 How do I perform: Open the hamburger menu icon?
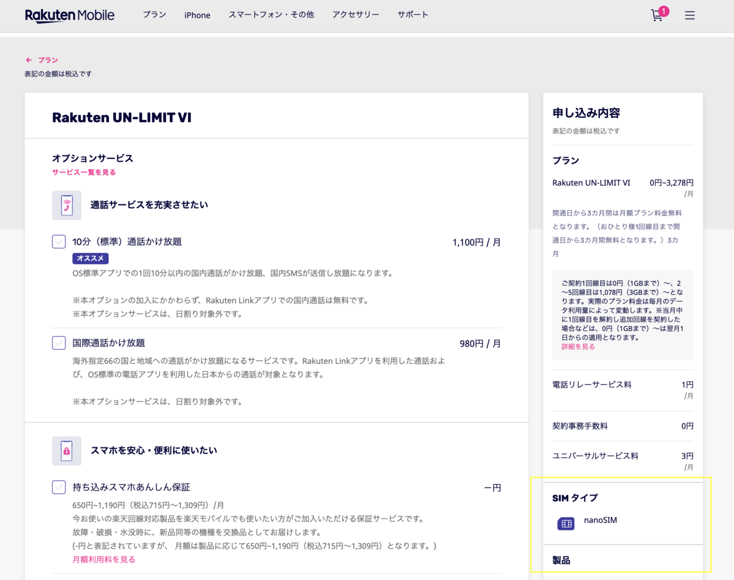coord(689,15)
